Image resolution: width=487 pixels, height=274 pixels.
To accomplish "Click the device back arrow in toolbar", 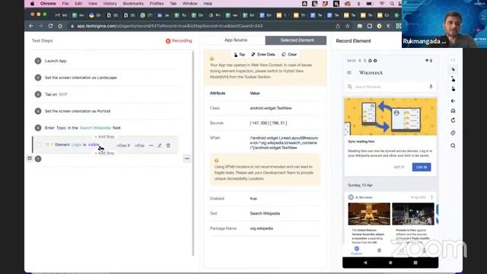I will click(x=454, y=101).
